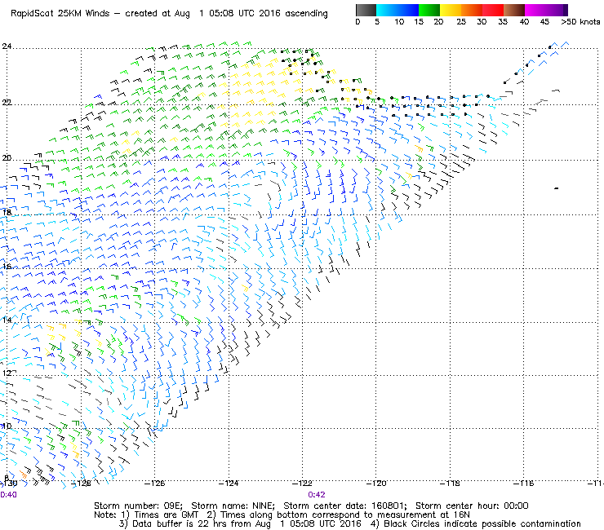This screenshot has width=604, height=530.
Task: Click the latitude label '12'
Action: [7, 373]
